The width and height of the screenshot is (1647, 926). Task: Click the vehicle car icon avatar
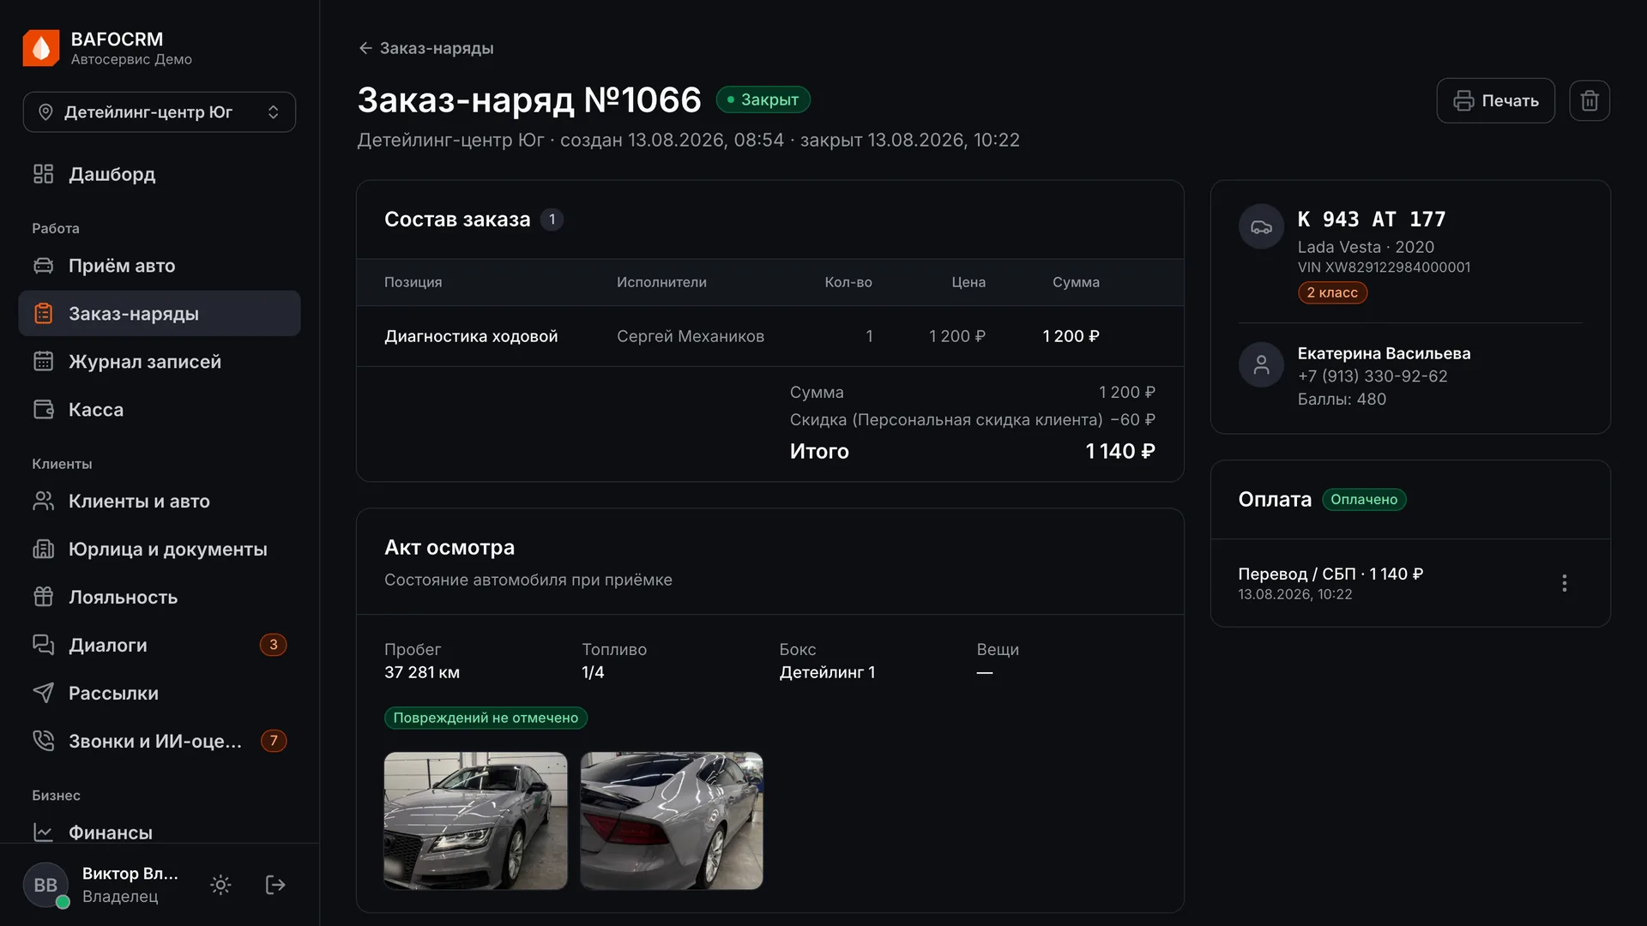[1261, 227]
